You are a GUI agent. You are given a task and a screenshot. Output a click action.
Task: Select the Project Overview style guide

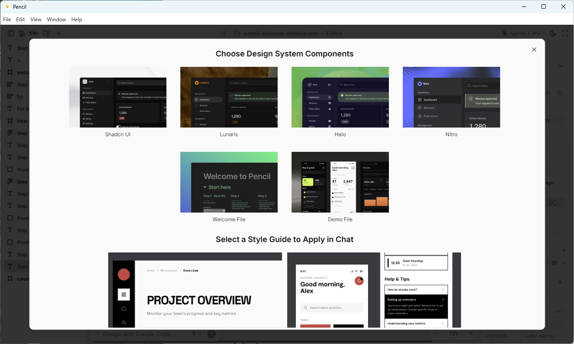[195, 290]
